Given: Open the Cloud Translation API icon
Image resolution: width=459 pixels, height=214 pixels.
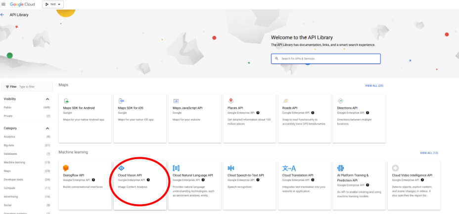Looking at the screenshot, I should [289, 168].
